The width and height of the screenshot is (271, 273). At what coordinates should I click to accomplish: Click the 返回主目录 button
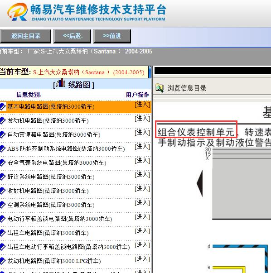click(25, 36)
